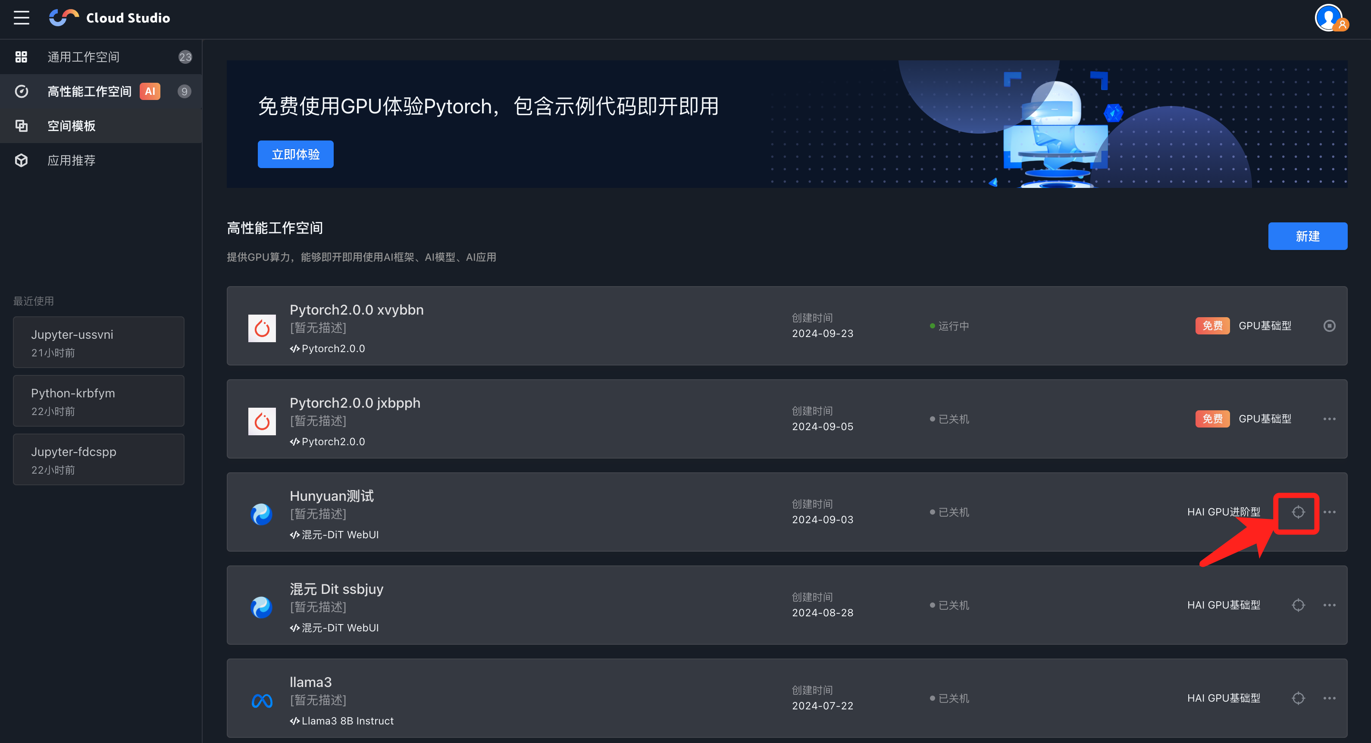Click the llama3 crosshair start icon
Viewport: 1371px width, 743px height.
pos(1298,698)
